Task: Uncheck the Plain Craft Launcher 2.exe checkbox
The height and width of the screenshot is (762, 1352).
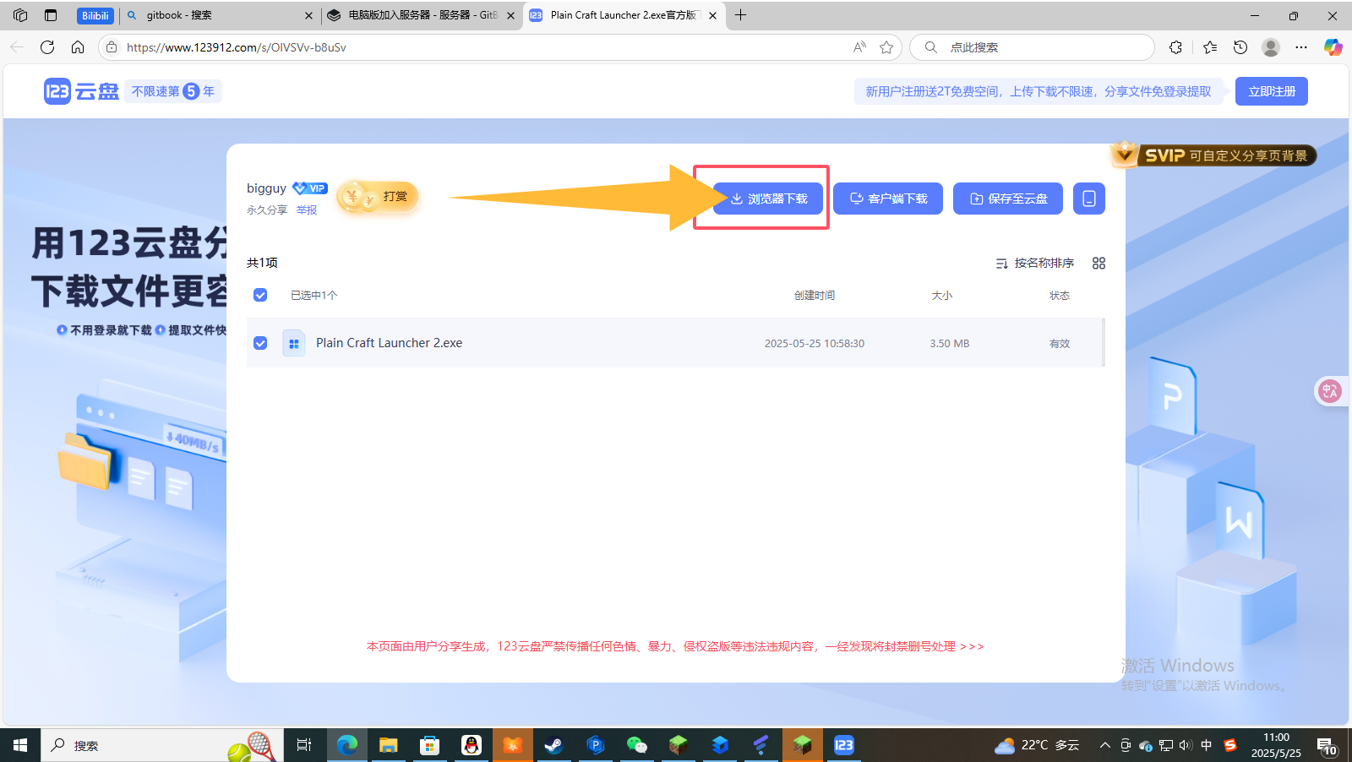Action: coord(260,343)
